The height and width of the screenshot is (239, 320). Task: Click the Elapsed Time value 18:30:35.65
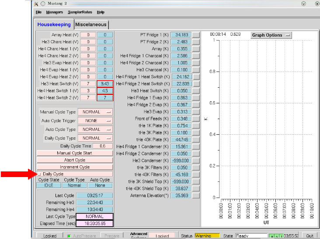tap(94, 223)
